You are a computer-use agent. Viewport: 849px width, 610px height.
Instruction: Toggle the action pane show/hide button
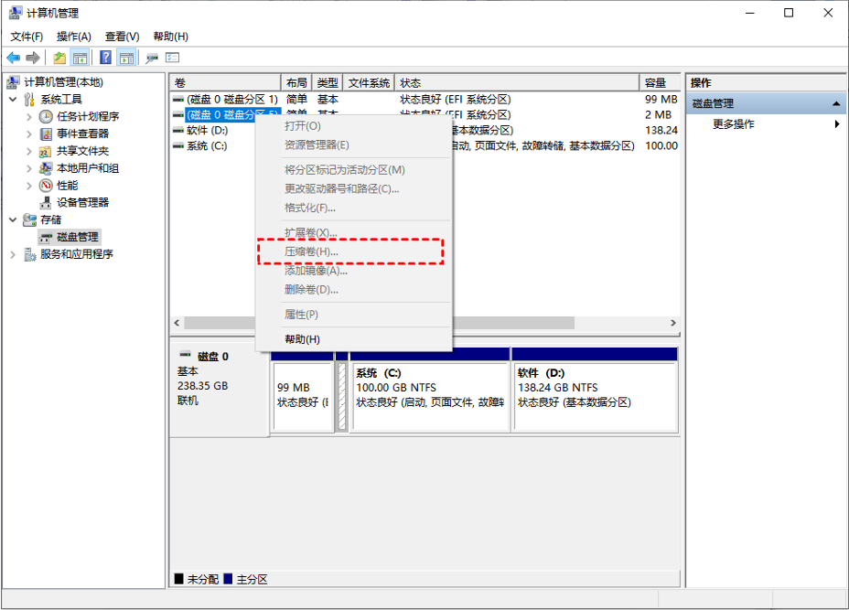(x=126, y=58)
